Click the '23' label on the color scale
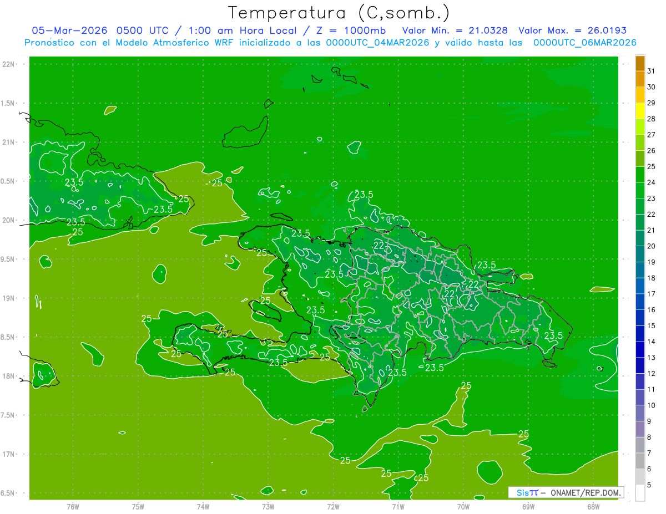The image size is (666, 514). point(651,199)
